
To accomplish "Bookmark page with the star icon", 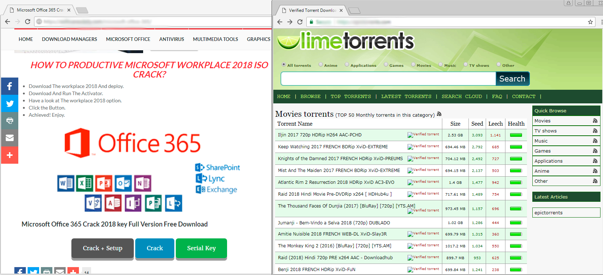I will tap(590, 22).
